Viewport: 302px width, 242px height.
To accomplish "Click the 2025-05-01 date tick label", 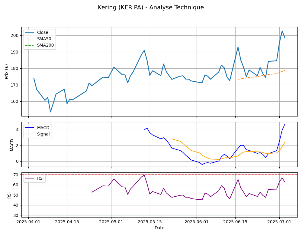I will 111,221.
